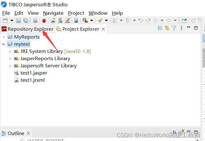205x141 pixels.
Task: Click the new style template pencil icon
Action: pos(68,20)
